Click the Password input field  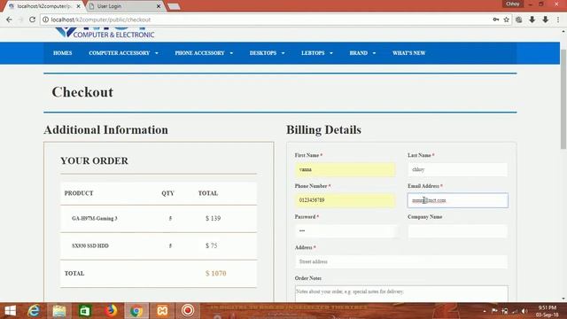coord(345,231)
